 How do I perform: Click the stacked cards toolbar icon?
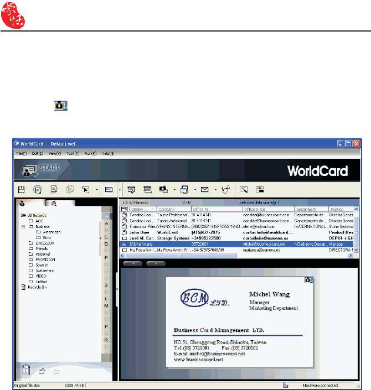147,190
